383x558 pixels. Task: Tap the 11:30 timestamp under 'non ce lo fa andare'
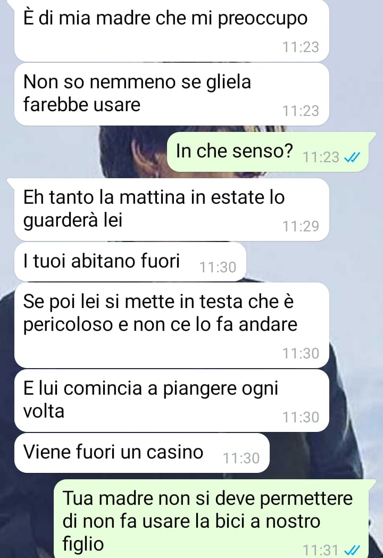pos(301,354)
